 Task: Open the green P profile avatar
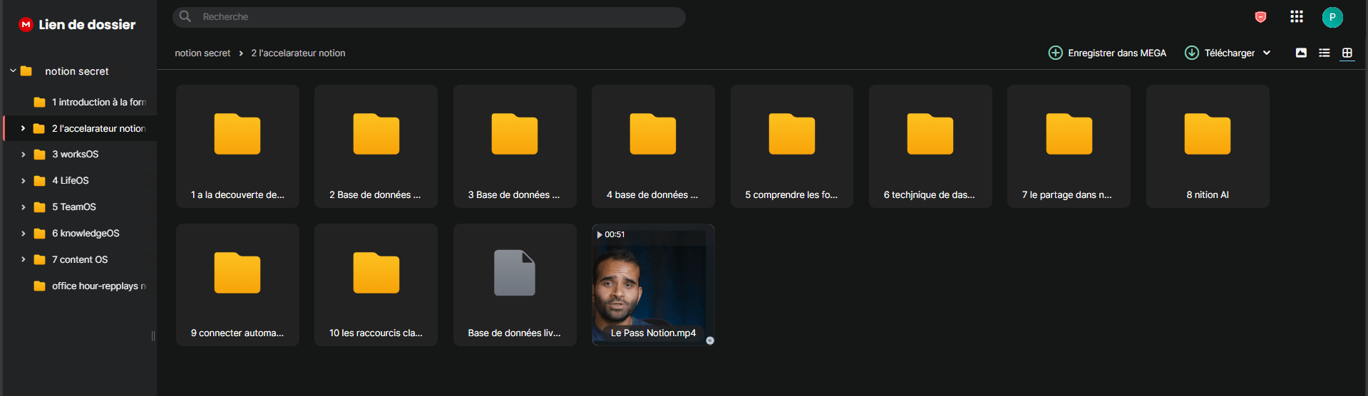[x=1332, y=17]
